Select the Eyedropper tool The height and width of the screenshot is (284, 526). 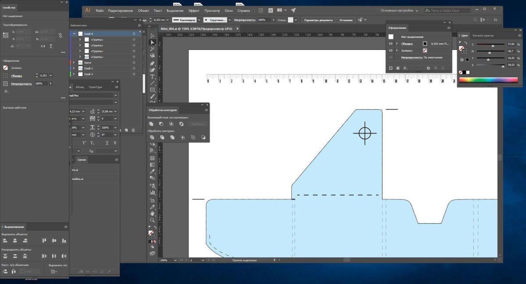152,172
